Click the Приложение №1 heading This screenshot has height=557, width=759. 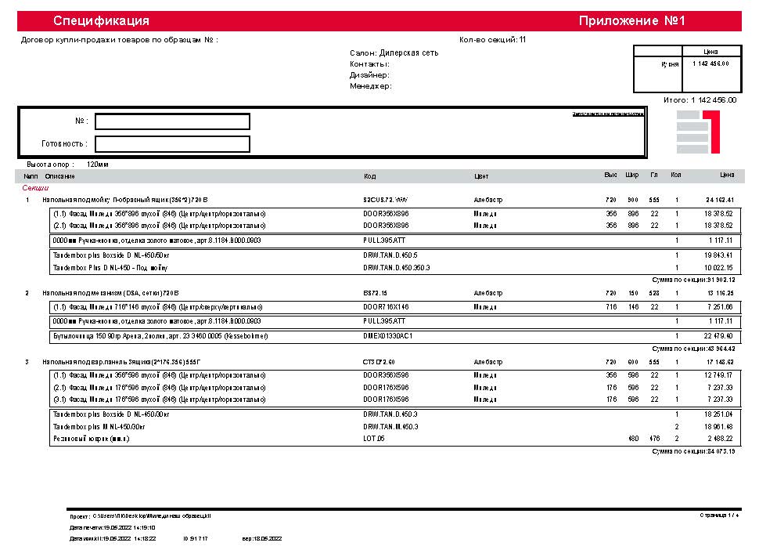(x=631, y=21)
